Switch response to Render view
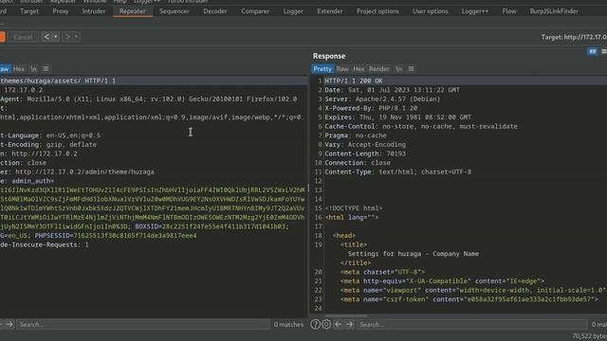 click(378, 69)
